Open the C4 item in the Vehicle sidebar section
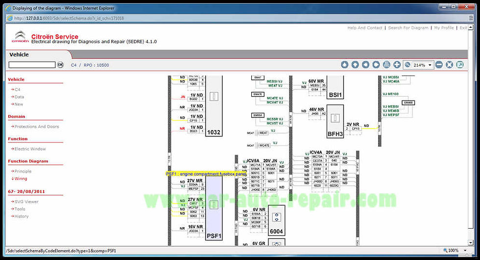Screen dimensions: 480x260 17,89
